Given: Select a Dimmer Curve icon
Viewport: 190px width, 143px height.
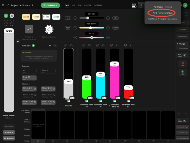Looking at the screenshot, I should [29, 29].
